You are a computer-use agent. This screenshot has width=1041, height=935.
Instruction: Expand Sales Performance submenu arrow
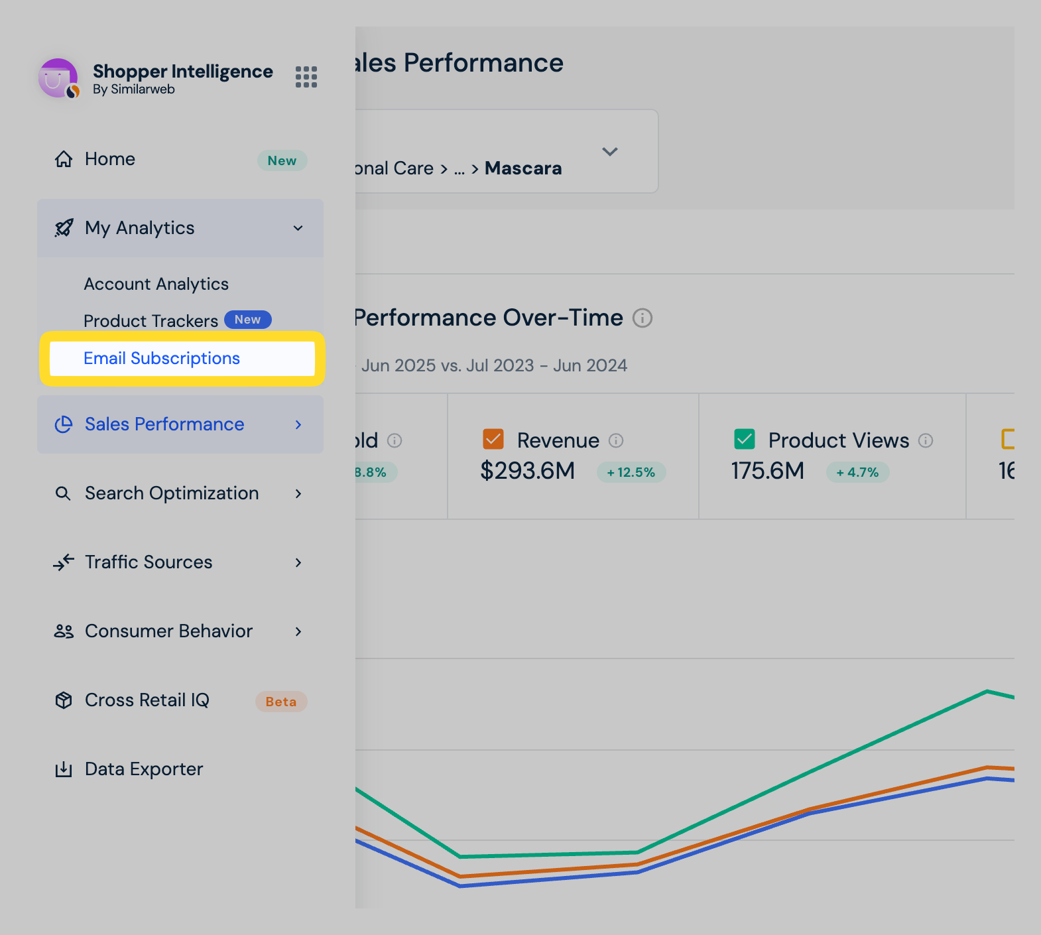tap(298, 424)
